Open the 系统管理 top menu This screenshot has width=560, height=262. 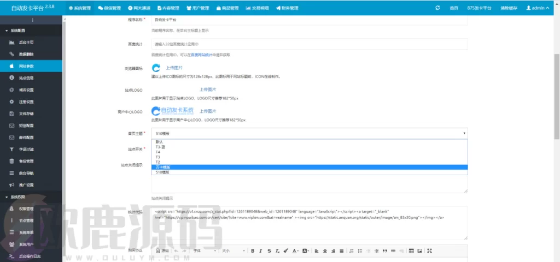click(x=80, y=8)
